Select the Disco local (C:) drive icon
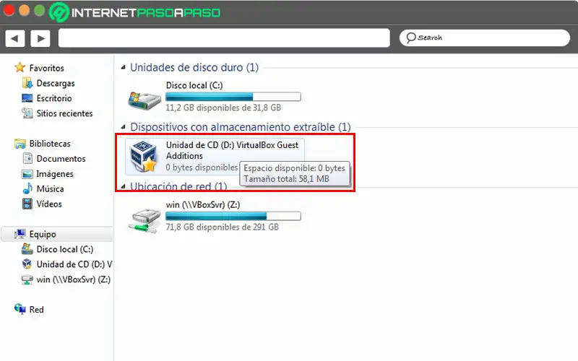This screenshot has height=361, width=578. click(x=144, y=100)
